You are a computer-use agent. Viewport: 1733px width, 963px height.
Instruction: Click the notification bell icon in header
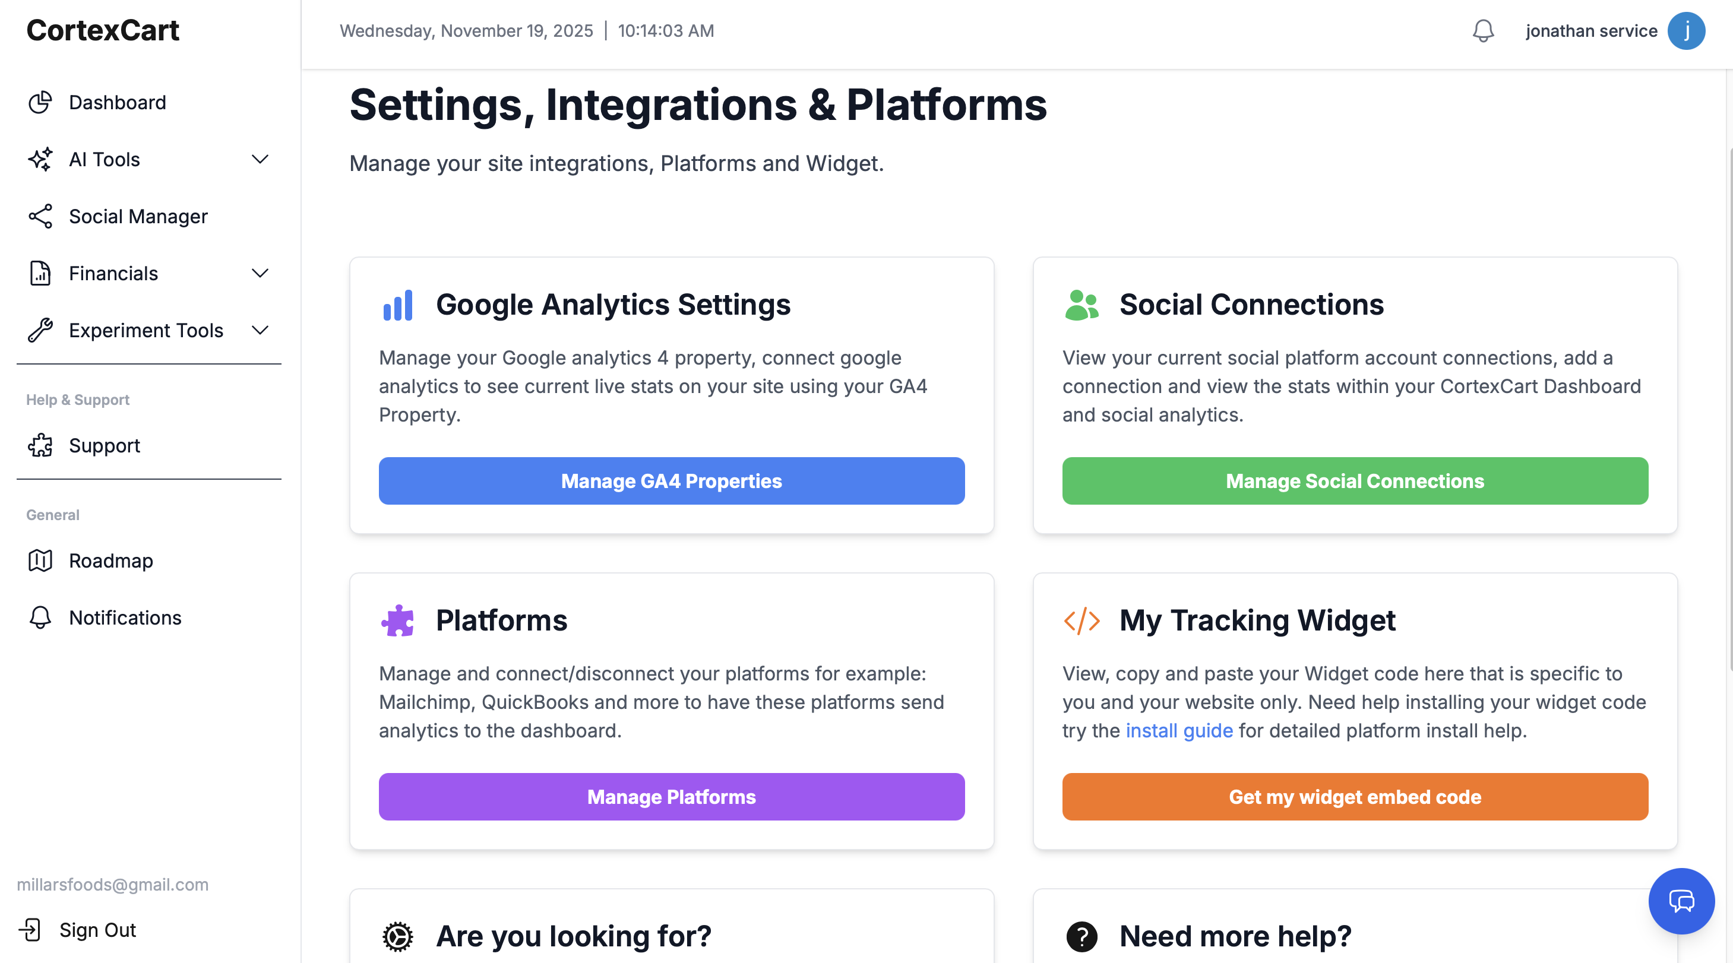1483,31
